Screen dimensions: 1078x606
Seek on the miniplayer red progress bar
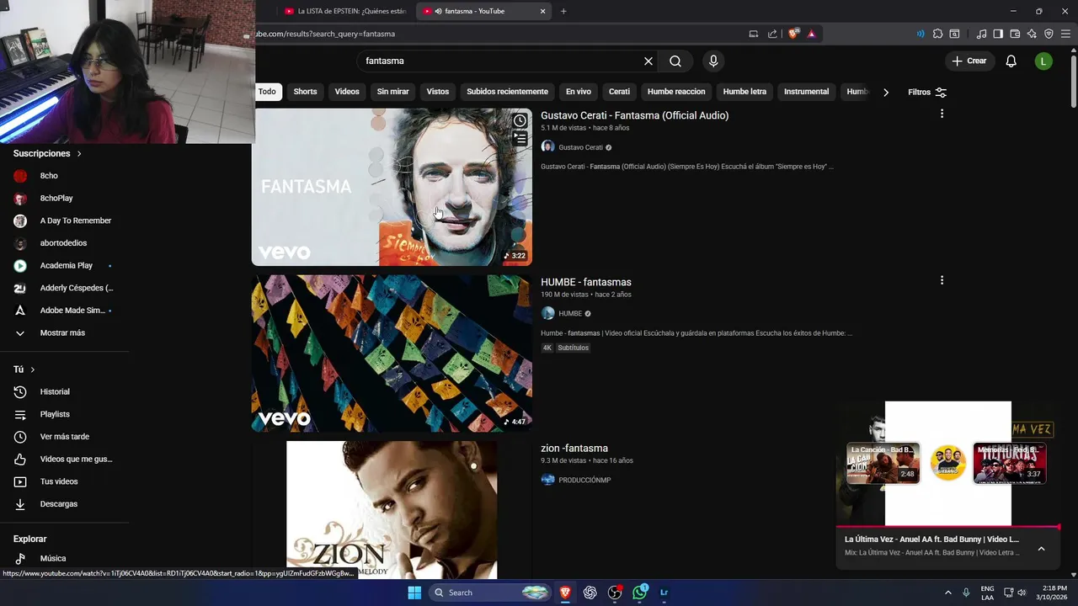(x=947, y=528)
